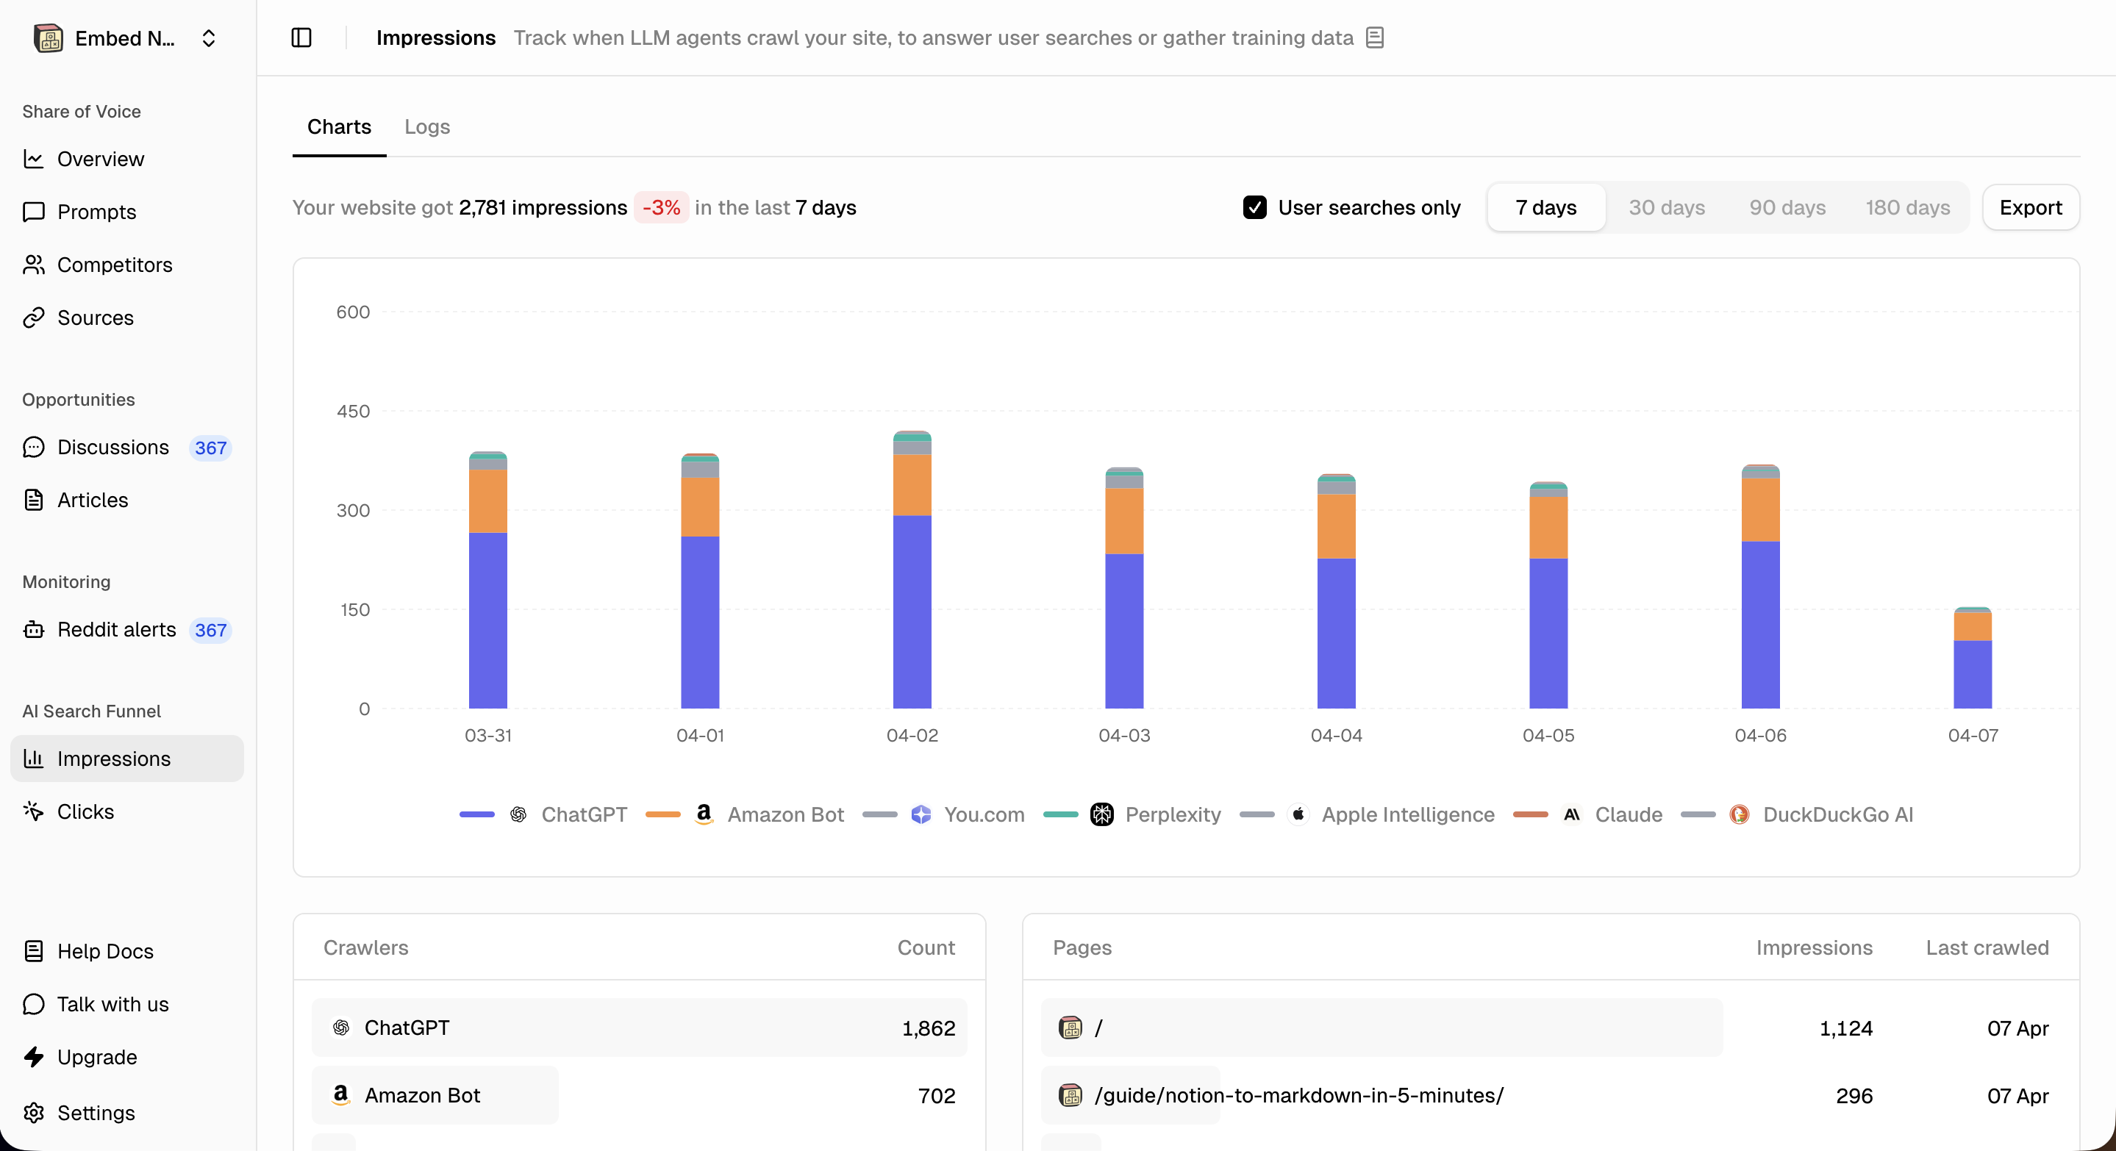The width and height of the screenshot is (2116, 1151).
Task: Click the Export button
Action: point(2031,207)
